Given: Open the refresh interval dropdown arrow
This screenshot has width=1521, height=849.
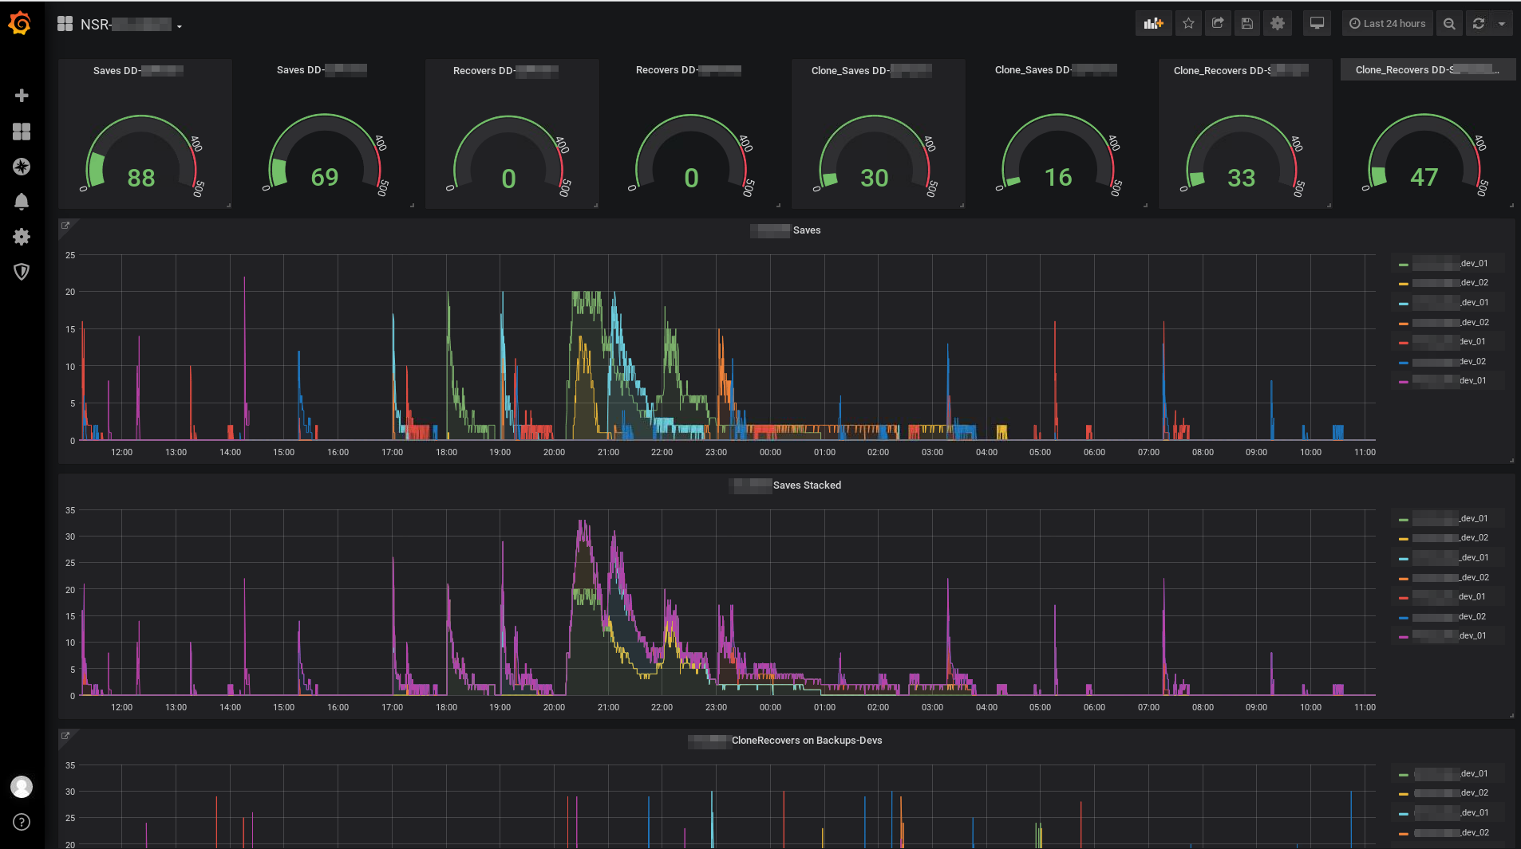Looking at the screenshot, I should [1502, 24].
